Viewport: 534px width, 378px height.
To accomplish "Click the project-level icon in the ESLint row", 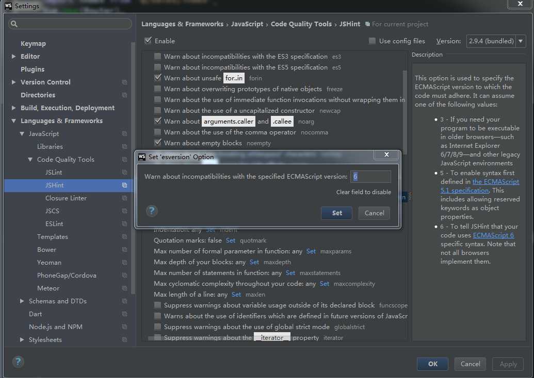I will 125,224.
